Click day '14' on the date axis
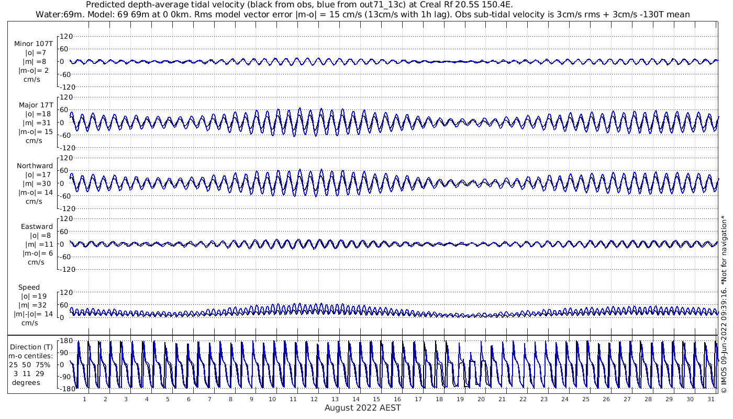The height and width of the screenshot is (419, 733). pos(356,399)
